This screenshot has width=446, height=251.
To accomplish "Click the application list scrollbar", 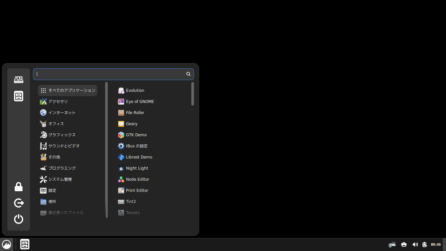I will pos(193,94).
